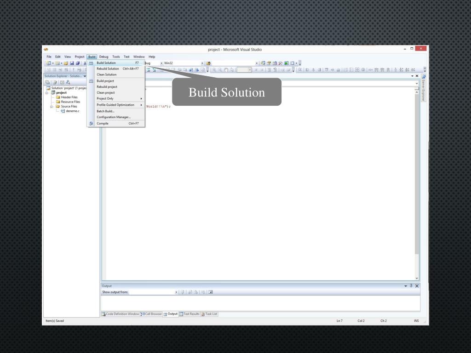471x353 pixels.
Task: Open the File menu
Action: click(49, 57)
